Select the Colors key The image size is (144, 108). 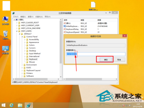(x=32, y=45)
